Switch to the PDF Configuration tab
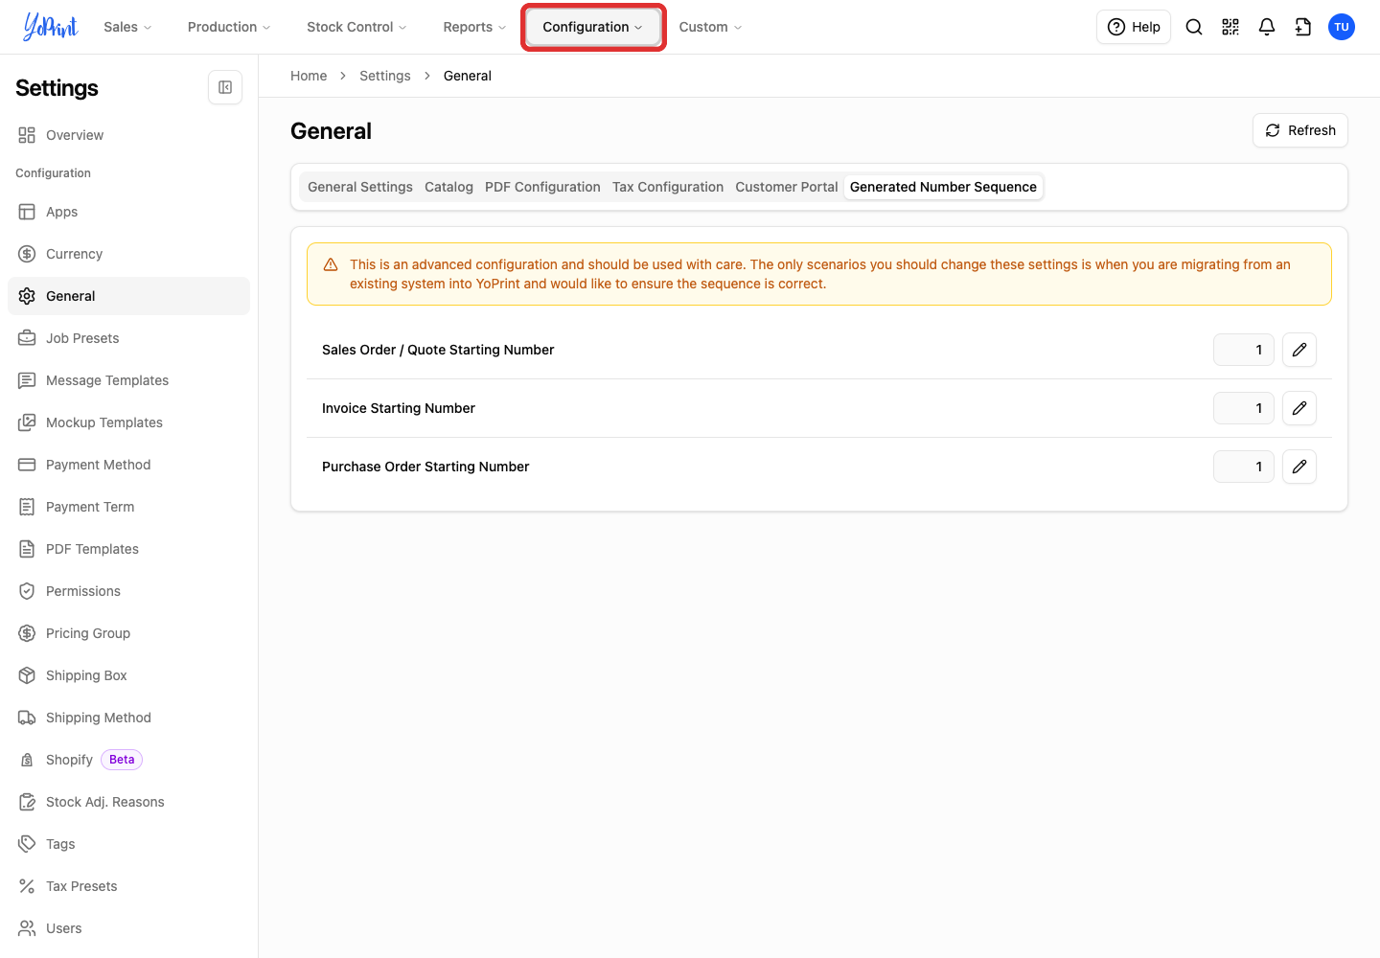The width and height of the screenshot is (1380, 958). tap(542, 187)
